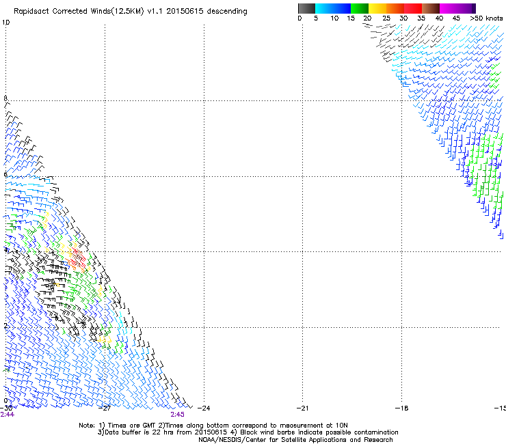The height and width of the screenshot is (444, 506).
Task: Click the longitude axis label '-18'
Action: (x=402, y=408)
